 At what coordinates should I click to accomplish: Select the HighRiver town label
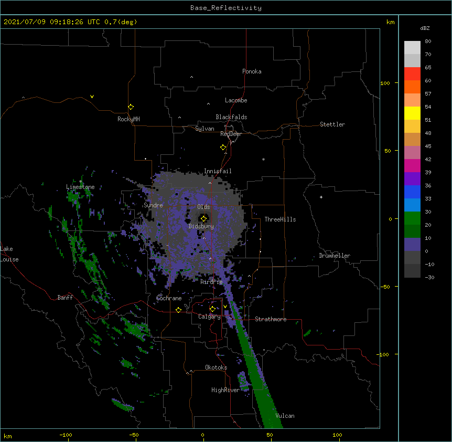pyautogui.click(x=225, y=390)
